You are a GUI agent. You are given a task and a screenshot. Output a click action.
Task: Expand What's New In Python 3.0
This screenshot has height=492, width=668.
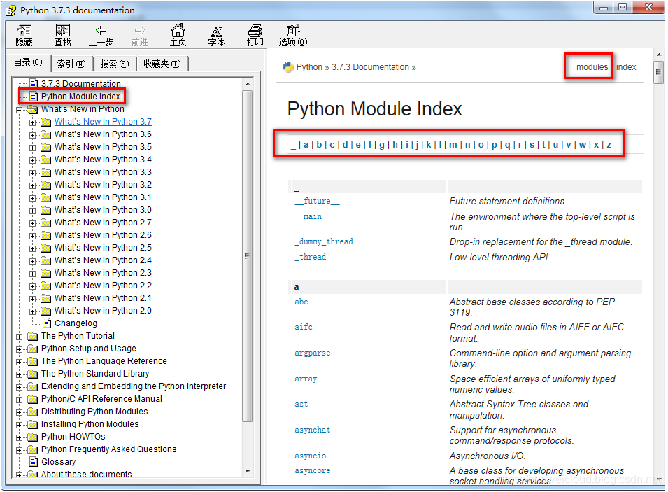point(32,211)
